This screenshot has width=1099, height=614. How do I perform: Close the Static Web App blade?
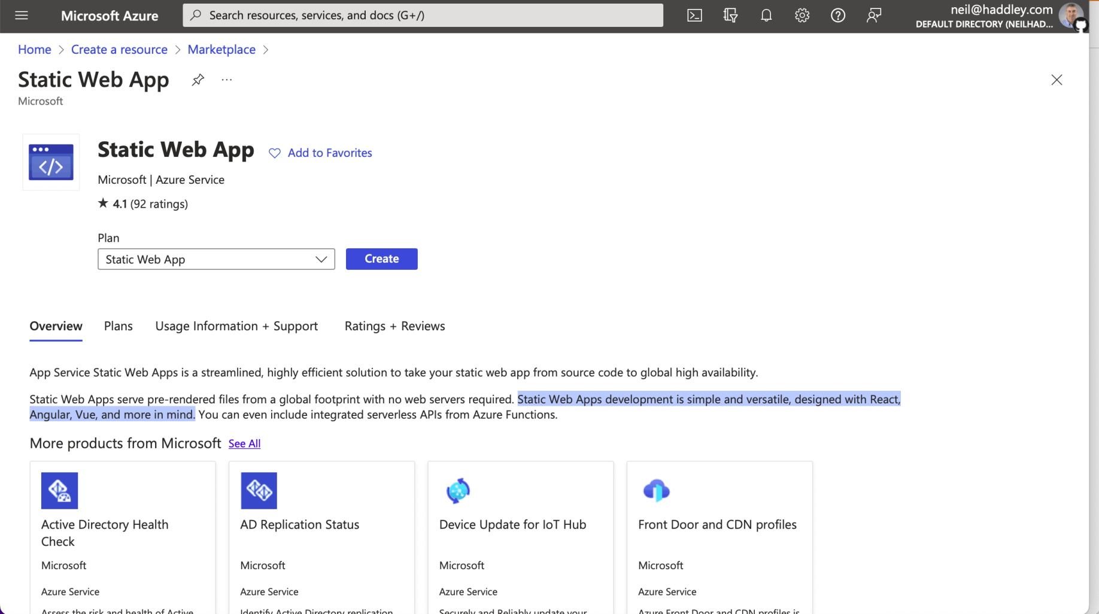[x=1057, y=80]
